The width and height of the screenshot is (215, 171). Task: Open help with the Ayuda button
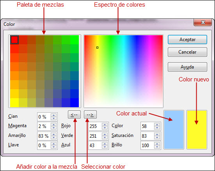point(187,67)
